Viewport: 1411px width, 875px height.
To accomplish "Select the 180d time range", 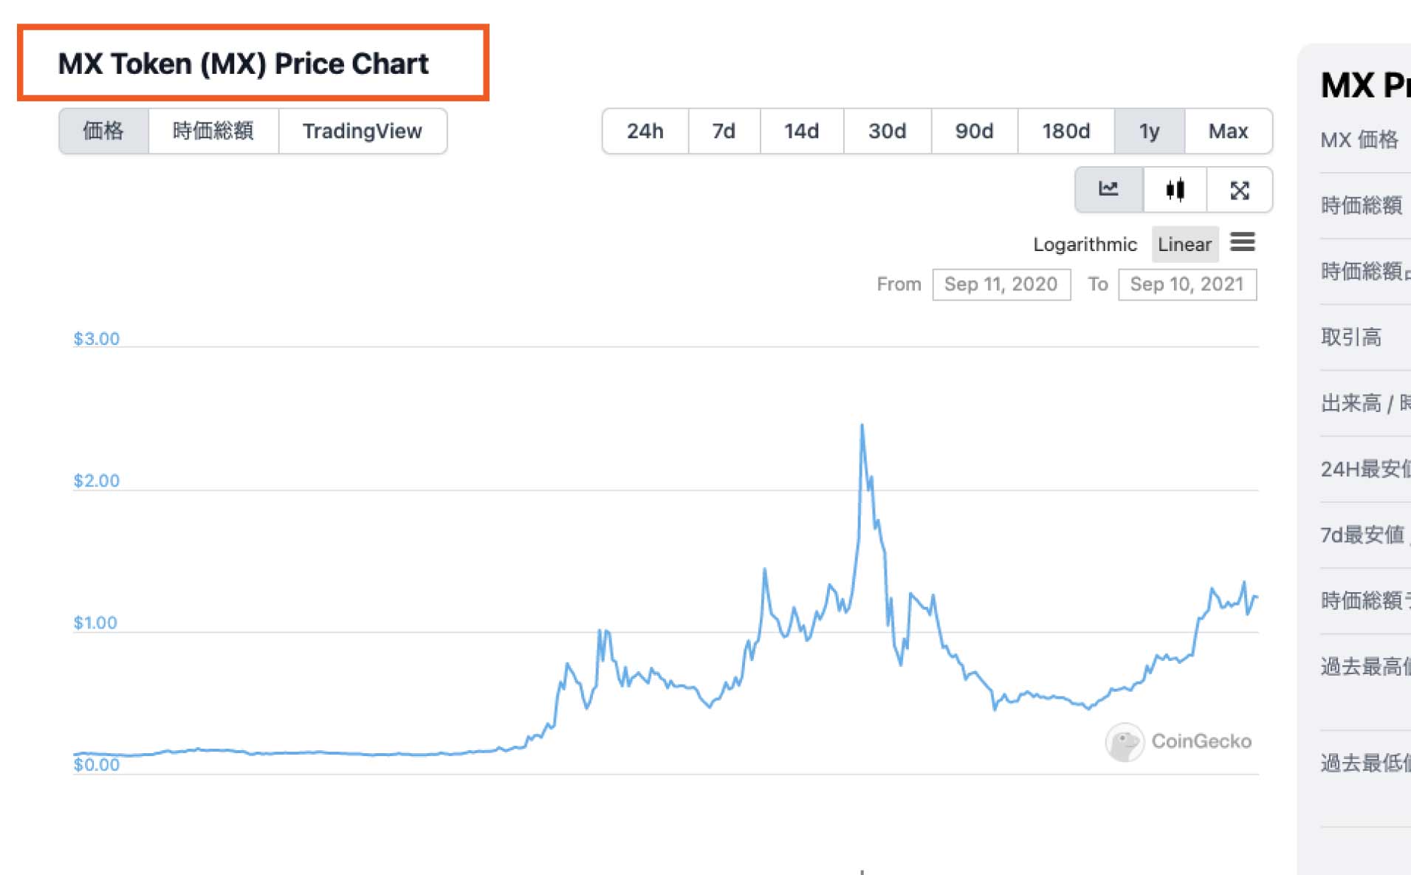I will (x=1065, y=131).
